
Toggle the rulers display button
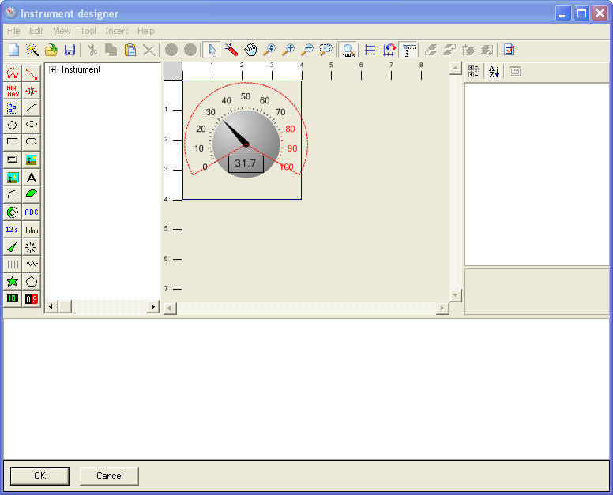[409, 50]
